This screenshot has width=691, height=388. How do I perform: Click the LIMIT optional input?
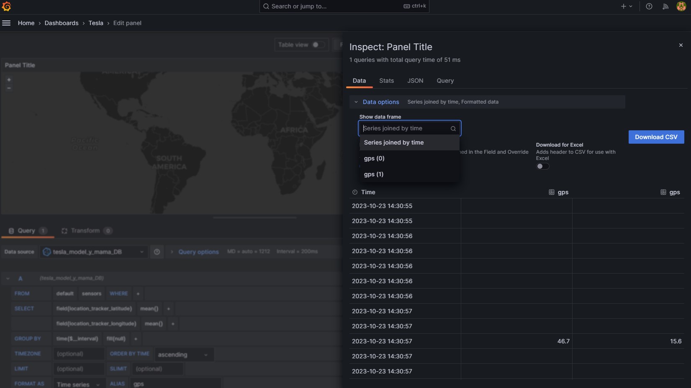pos(79,369)
